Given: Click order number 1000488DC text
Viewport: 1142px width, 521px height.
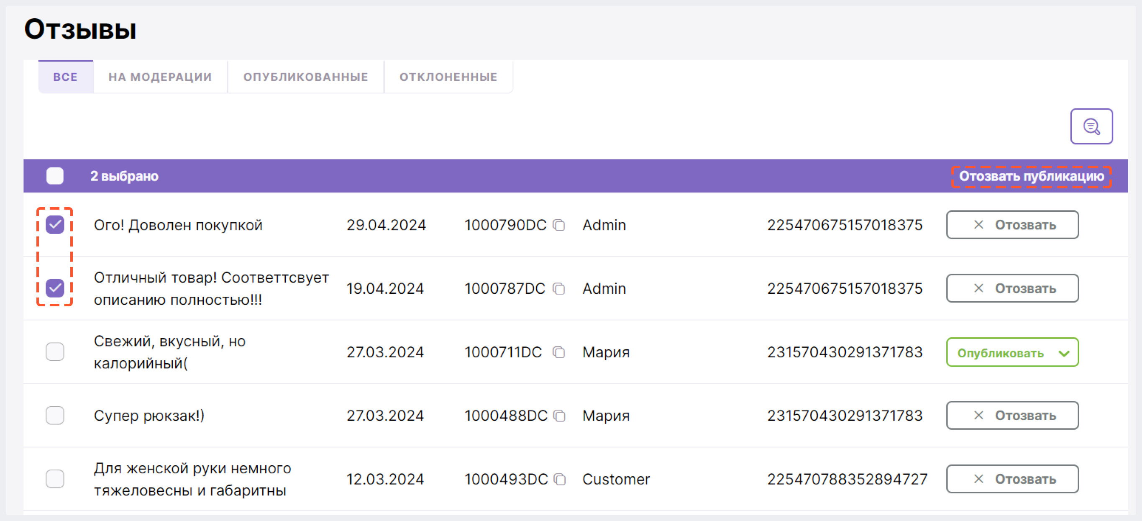Looking at the screenshot, I should coord(506,416).
